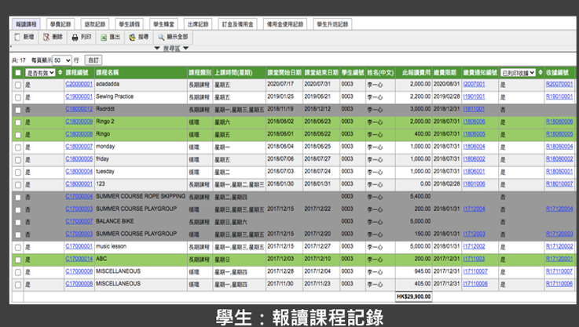
Task: Expand the 搜尋區 search area panel
Action: (x=171, y=49)
